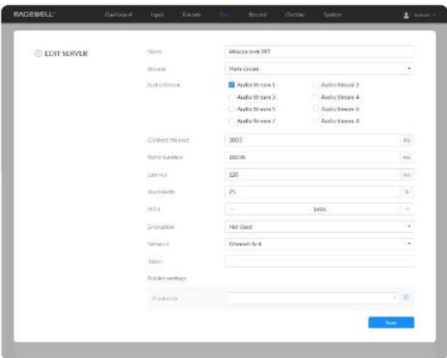Screen dimensions: 447x358
Task: Click the Name field with Wowza over SRT
Action: (x=319, y=51)
